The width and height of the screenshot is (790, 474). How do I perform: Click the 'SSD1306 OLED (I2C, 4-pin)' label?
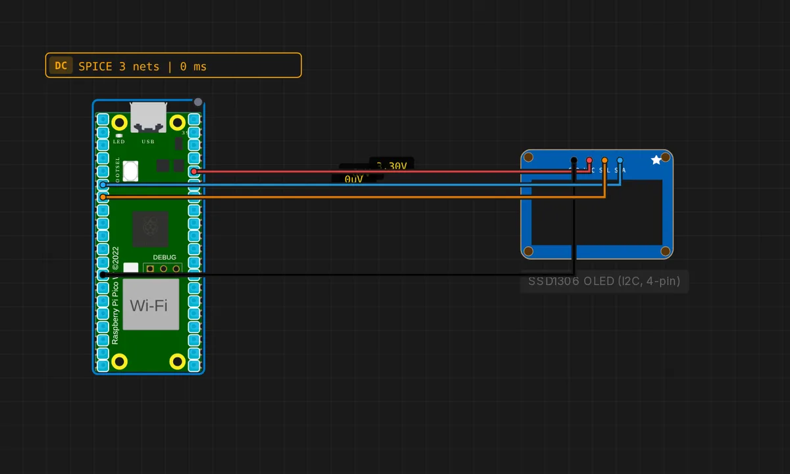(604, 282)
